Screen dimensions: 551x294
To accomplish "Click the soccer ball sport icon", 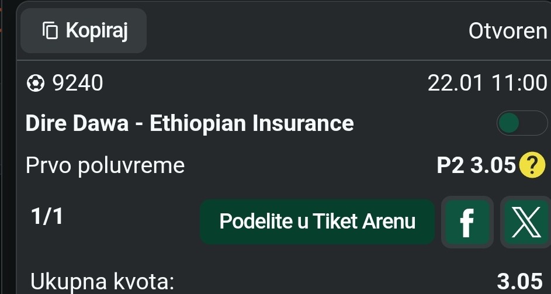I will click(36, 84).
